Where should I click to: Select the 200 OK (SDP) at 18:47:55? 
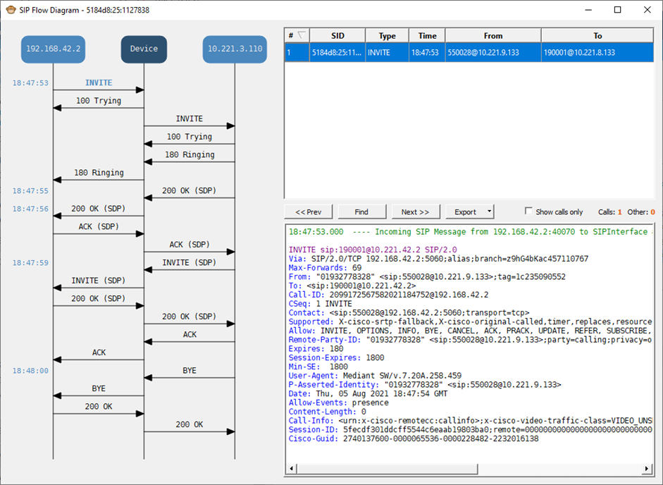(x=190, y=191)
